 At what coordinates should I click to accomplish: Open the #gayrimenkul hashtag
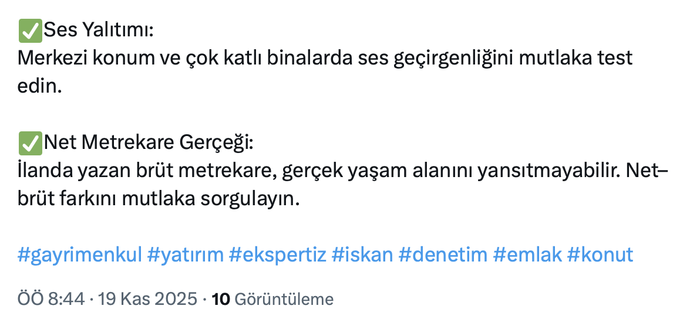[80, 255]
